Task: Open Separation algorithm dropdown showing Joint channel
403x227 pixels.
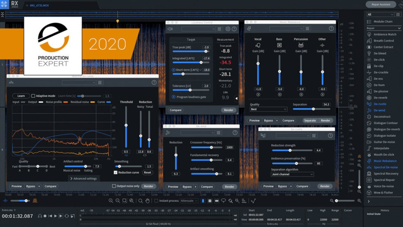Action: point(292,174)
